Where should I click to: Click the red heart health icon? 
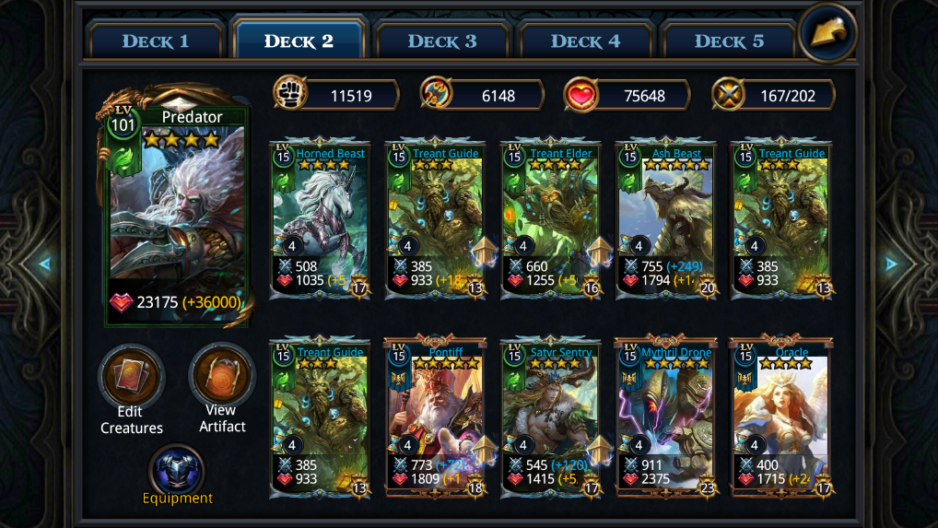580,95
